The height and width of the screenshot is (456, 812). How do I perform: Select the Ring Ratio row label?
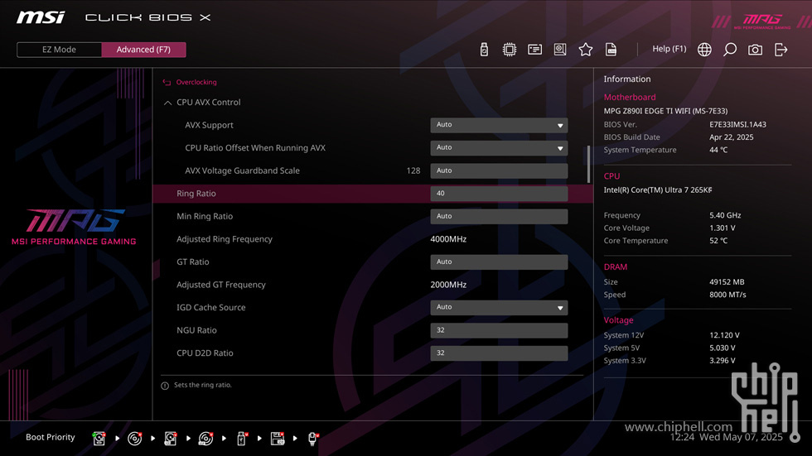tap(196, 194)
